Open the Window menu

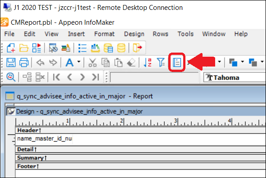tap(214, 34)
